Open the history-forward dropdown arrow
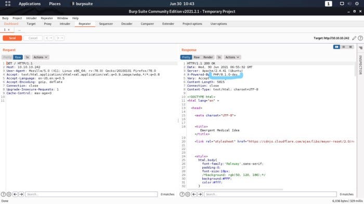Image resolution: width=364 pixels, height=204 pixels. (62, 38)
